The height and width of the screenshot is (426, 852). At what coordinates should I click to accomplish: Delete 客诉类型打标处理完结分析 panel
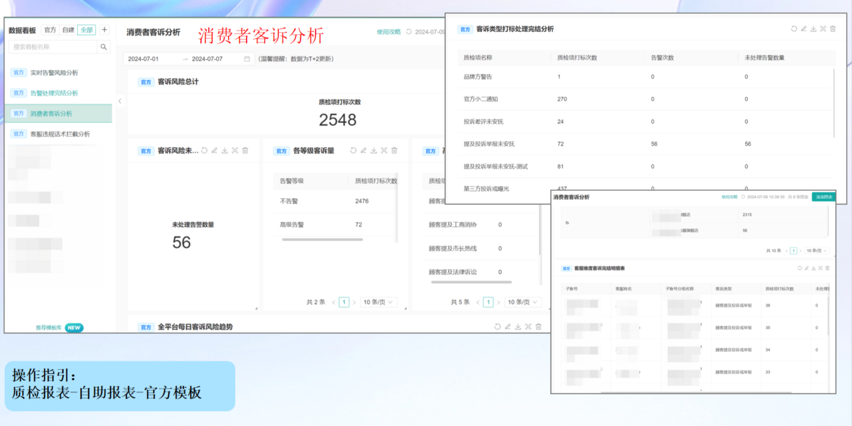pos(833,29)
